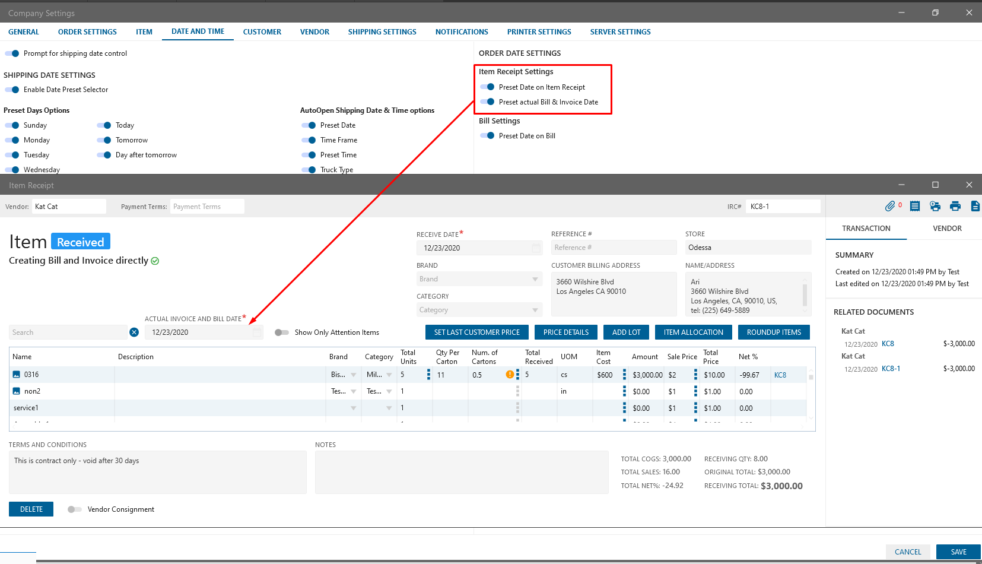Open attachments via the paperclip icon
Viewport: 982px width, 564px height.
pyautogui.click(x=889, y=206)
